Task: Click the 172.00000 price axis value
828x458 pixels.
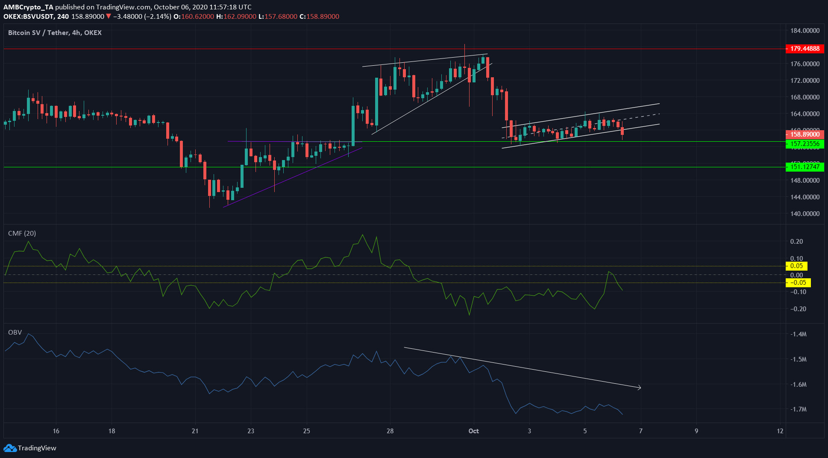Action: point(805,81)
